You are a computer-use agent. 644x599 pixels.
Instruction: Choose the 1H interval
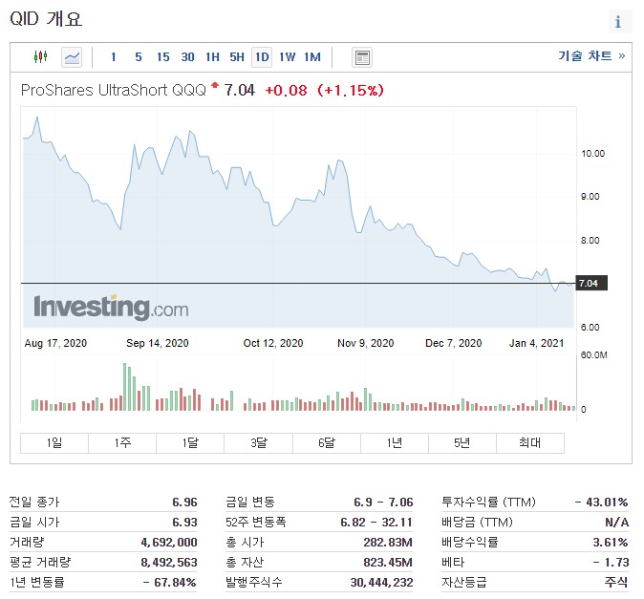click(x=212, y=57)
